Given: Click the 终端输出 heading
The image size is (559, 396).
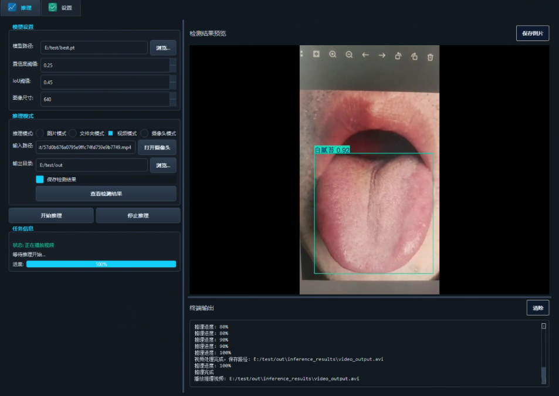Looking at the screenshot, I should [x=202, y=308].
